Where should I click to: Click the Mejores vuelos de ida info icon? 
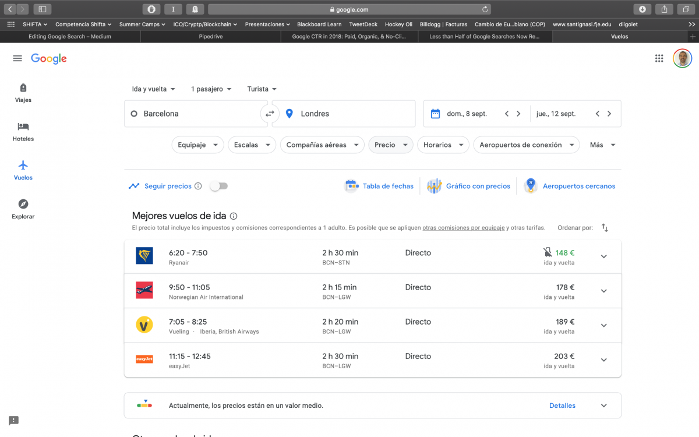[234, 216]
